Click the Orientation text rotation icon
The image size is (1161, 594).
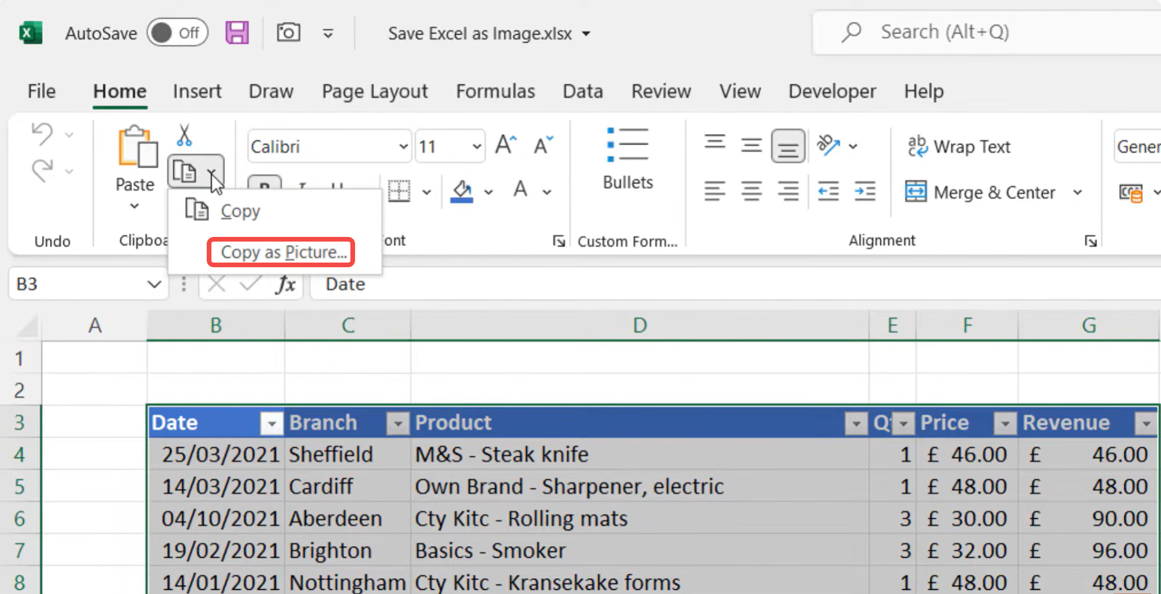click(x=828, y=145)
